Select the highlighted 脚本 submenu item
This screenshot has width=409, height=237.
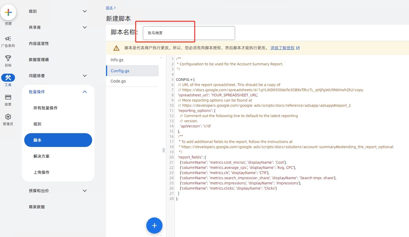pyautogui.click(x=58, y=140)
